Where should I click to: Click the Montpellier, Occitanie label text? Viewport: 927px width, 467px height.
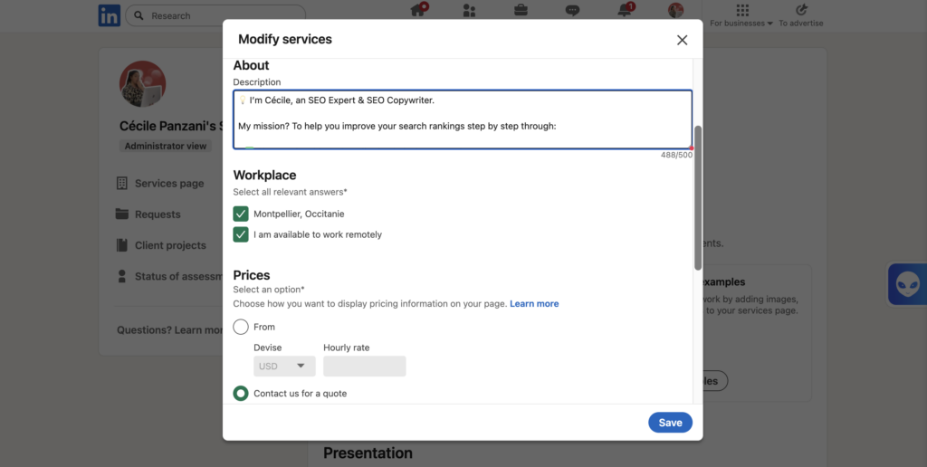tap(299, 214)
